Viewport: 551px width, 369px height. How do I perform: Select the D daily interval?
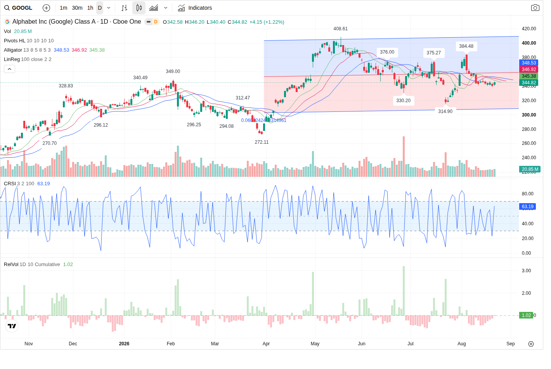click(100, 8)
